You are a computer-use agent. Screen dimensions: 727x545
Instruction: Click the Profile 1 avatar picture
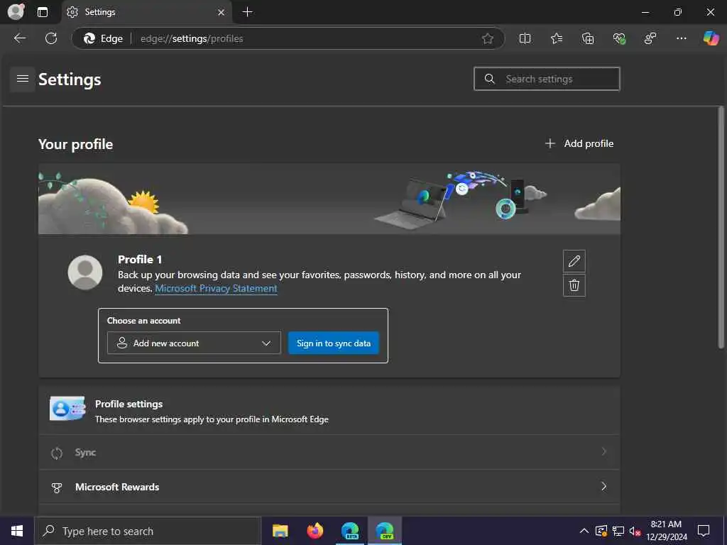85,272
